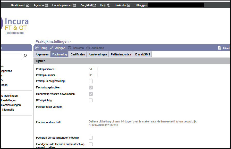Switch to the Algemeen tab

coord(42,54)
